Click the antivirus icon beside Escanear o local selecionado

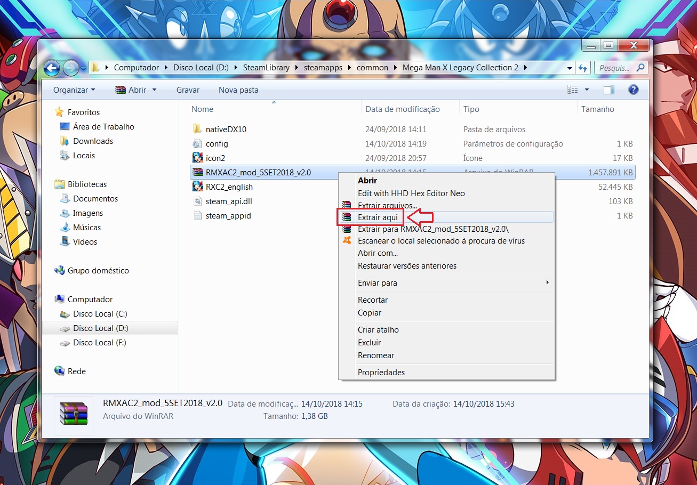tap(347, 240)
